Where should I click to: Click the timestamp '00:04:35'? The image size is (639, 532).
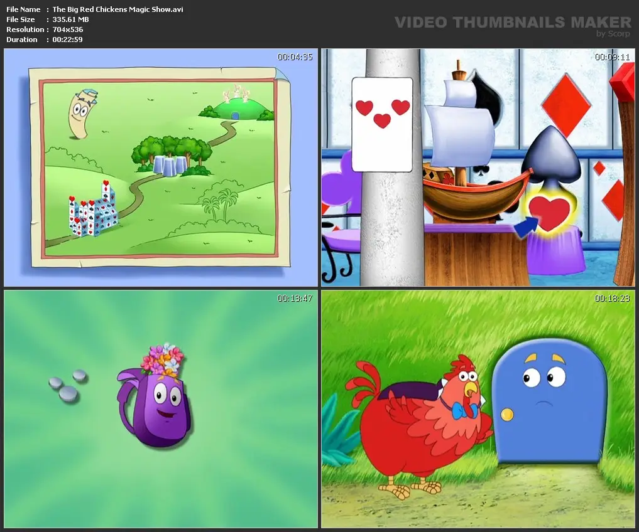tap(295, 57)
